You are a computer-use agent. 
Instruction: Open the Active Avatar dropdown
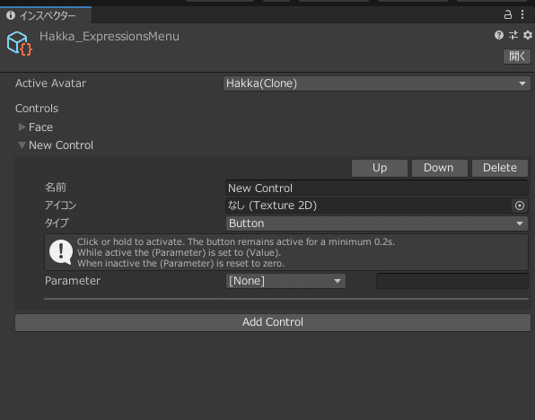pos(377,83)
